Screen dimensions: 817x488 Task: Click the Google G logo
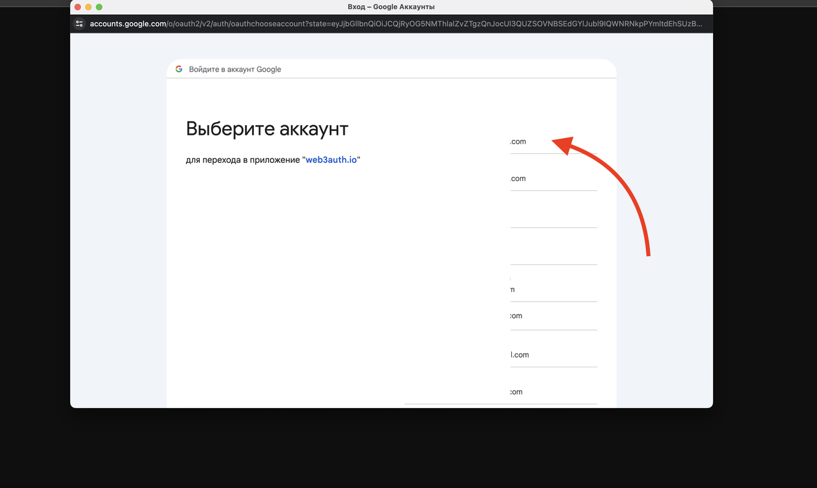pyautogui.click(x=179, y=69)
